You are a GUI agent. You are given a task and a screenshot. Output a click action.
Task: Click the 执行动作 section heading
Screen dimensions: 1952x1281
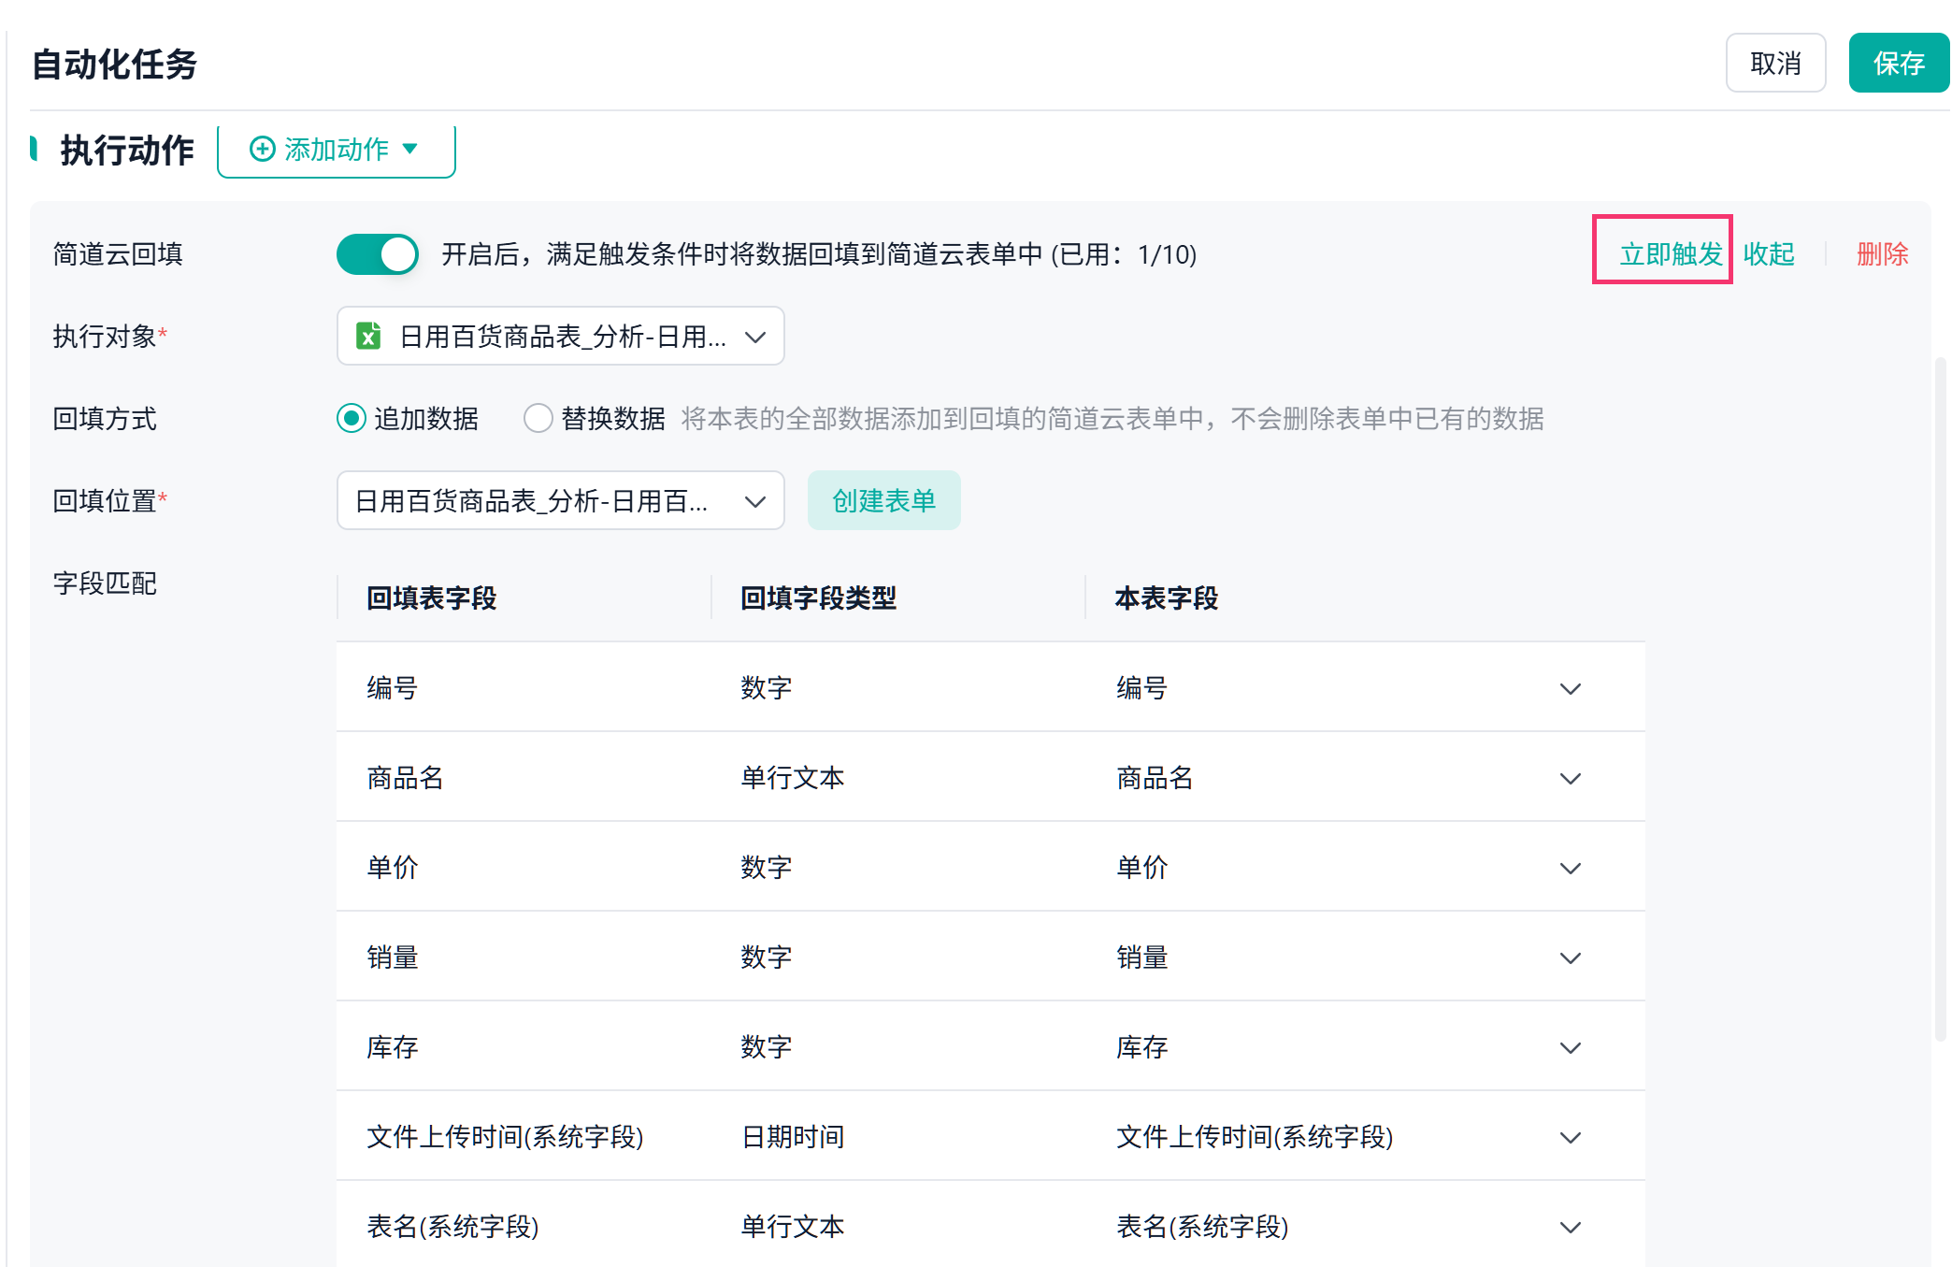tap(127, 150)
